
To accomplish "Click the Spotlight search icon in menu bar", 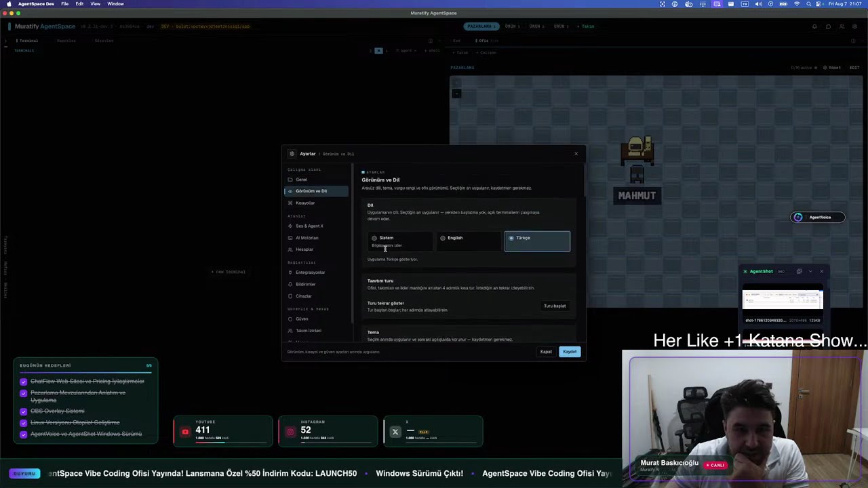I will 808,4.
